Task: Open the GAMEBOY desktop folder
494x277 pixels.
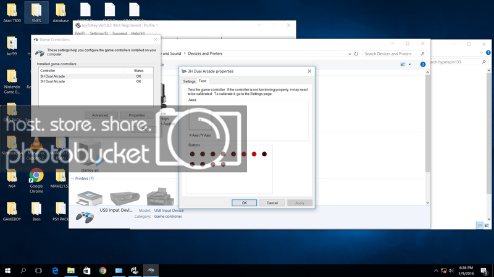Action: (12, 209)
